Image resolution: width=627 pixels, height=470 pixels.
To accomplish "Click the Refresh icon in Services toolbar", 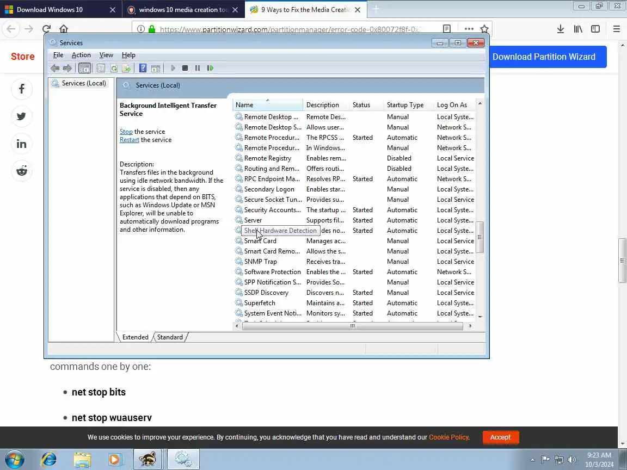I will (x=114, y=69).
